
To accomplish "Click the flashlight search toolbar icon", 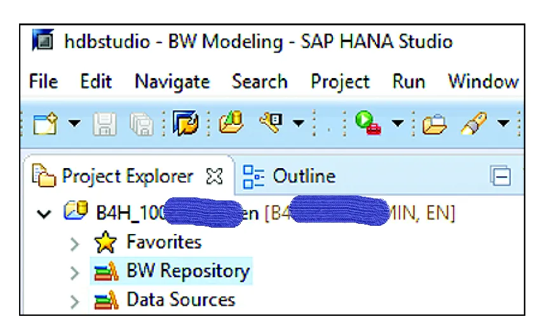I will (474, 124).
